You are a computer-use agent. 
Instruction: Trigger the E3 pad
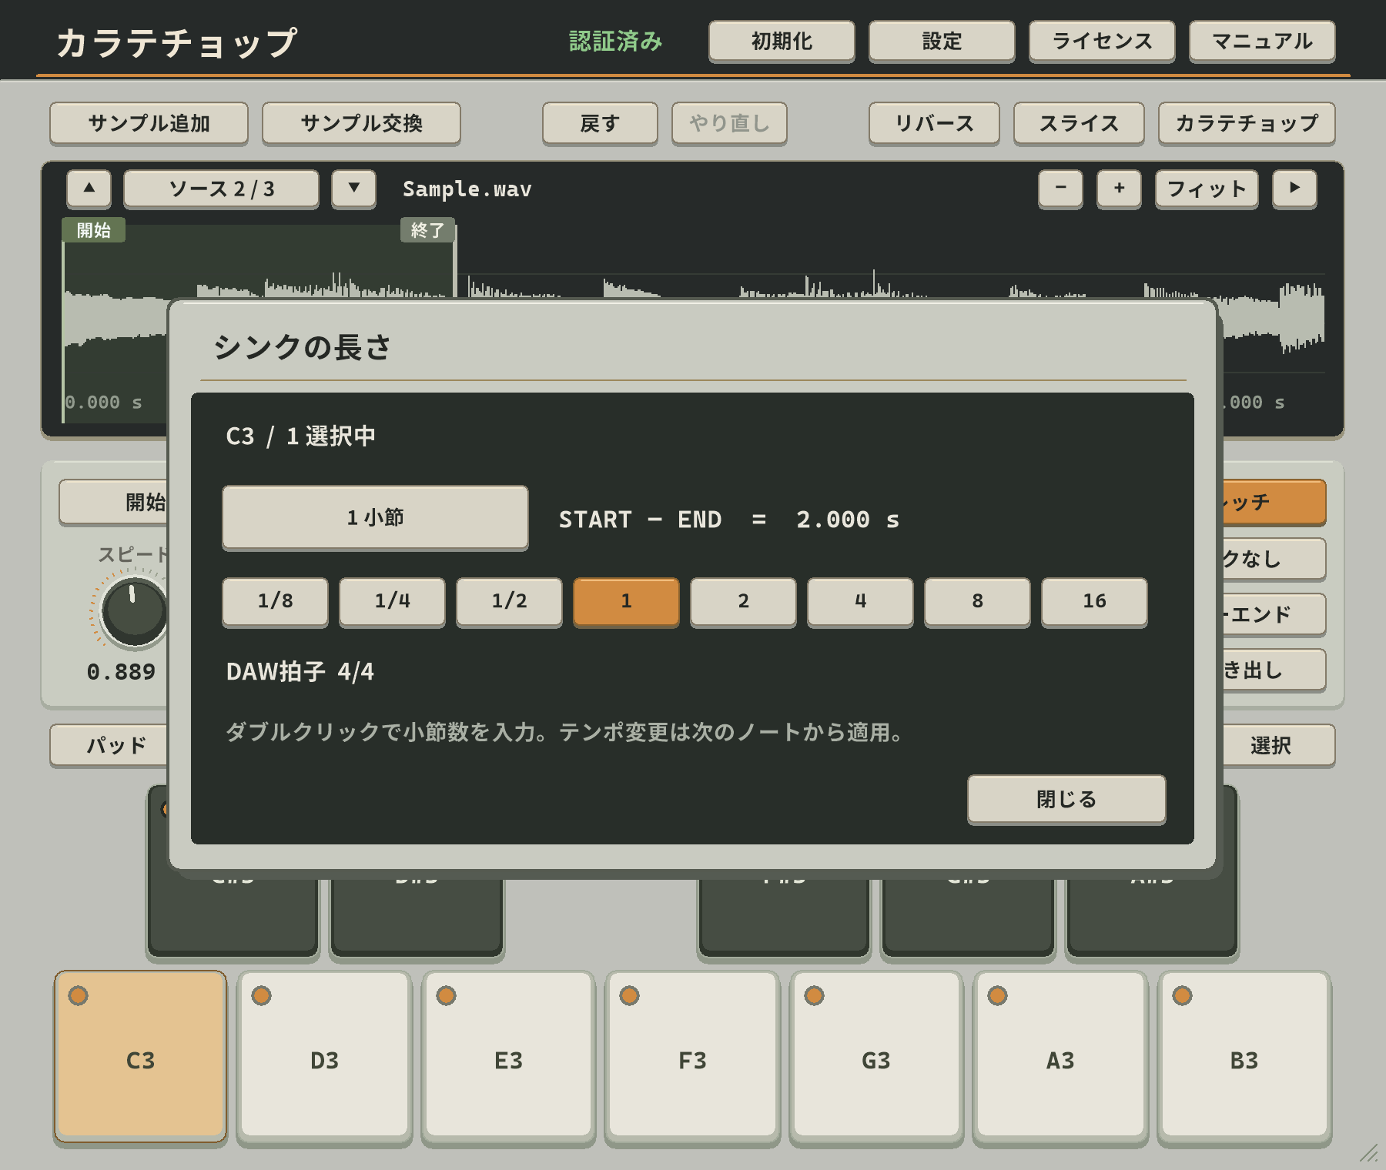[x=509, y=1056]
